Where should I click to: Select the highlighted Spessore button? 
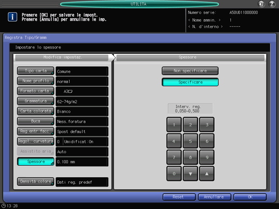36,162
